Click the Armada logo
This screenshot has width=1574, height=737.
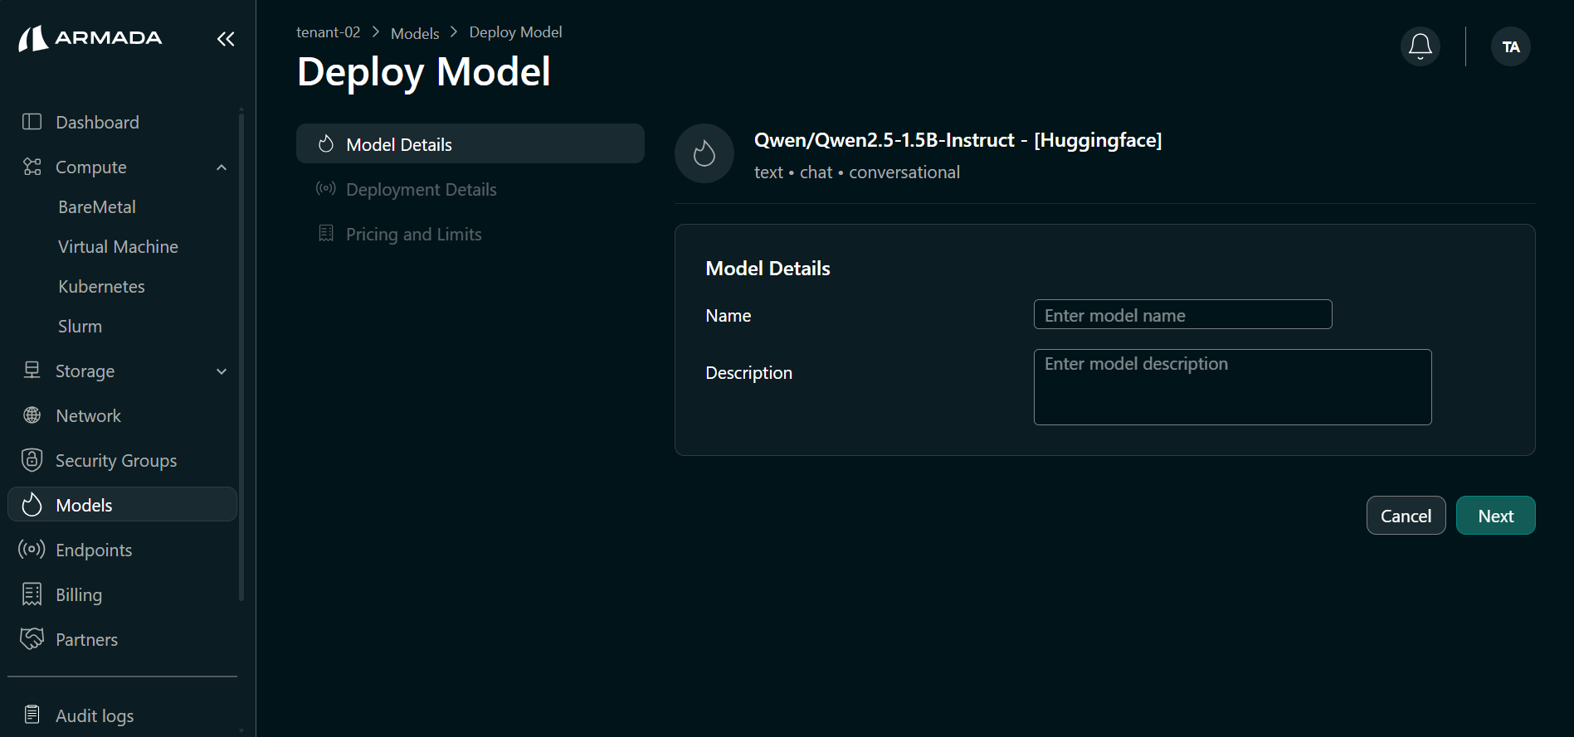[x=90, y=38]
